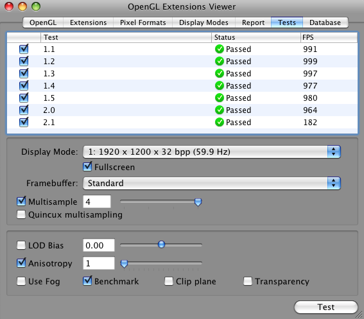The width and height of the screenshot is (364, 319).
Task: Run the tests with the Test button
Action: tap(326, 307)
